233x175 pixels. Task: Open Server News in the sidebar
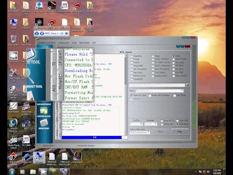coord(44,124)
